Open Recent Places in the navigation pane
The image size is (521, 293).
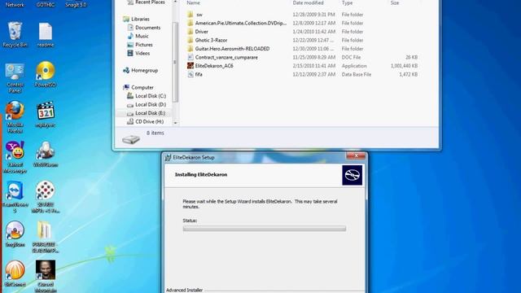(150, 2)
